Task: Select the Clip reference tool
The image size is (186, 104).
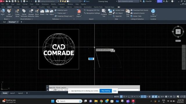Action: pyautogui.click(x=47, y=12)
